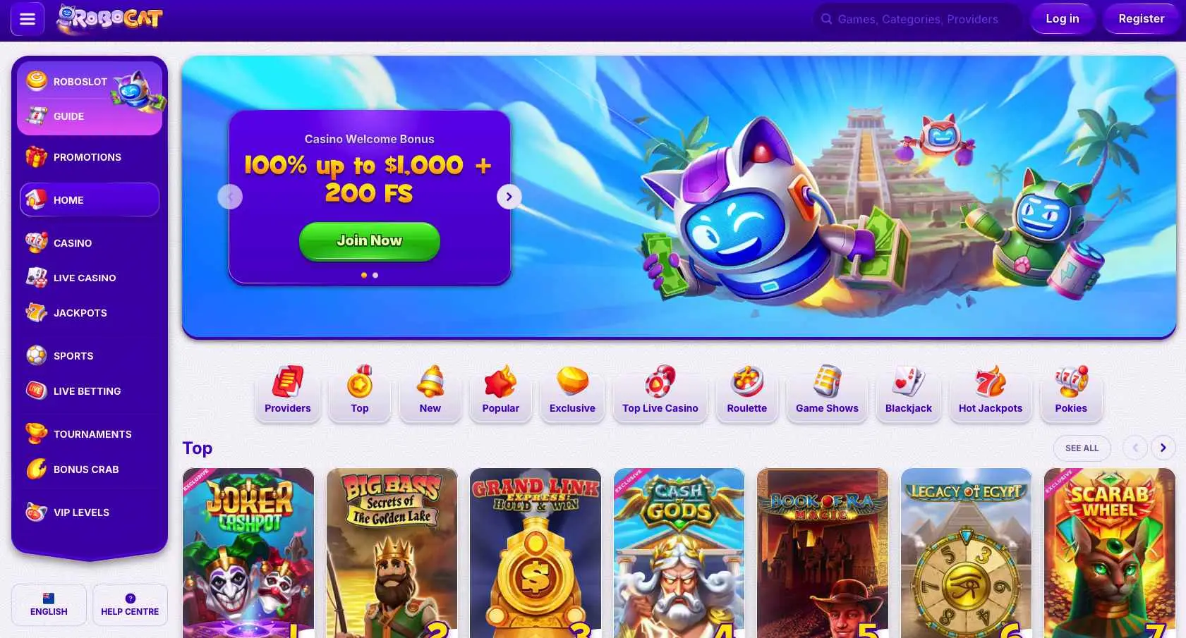Advance banner with right arrow

pos(509,197)
